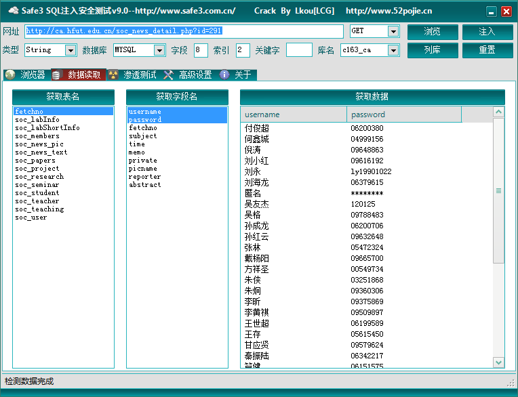Select soc_labShortInfo table

click(63, 128)
